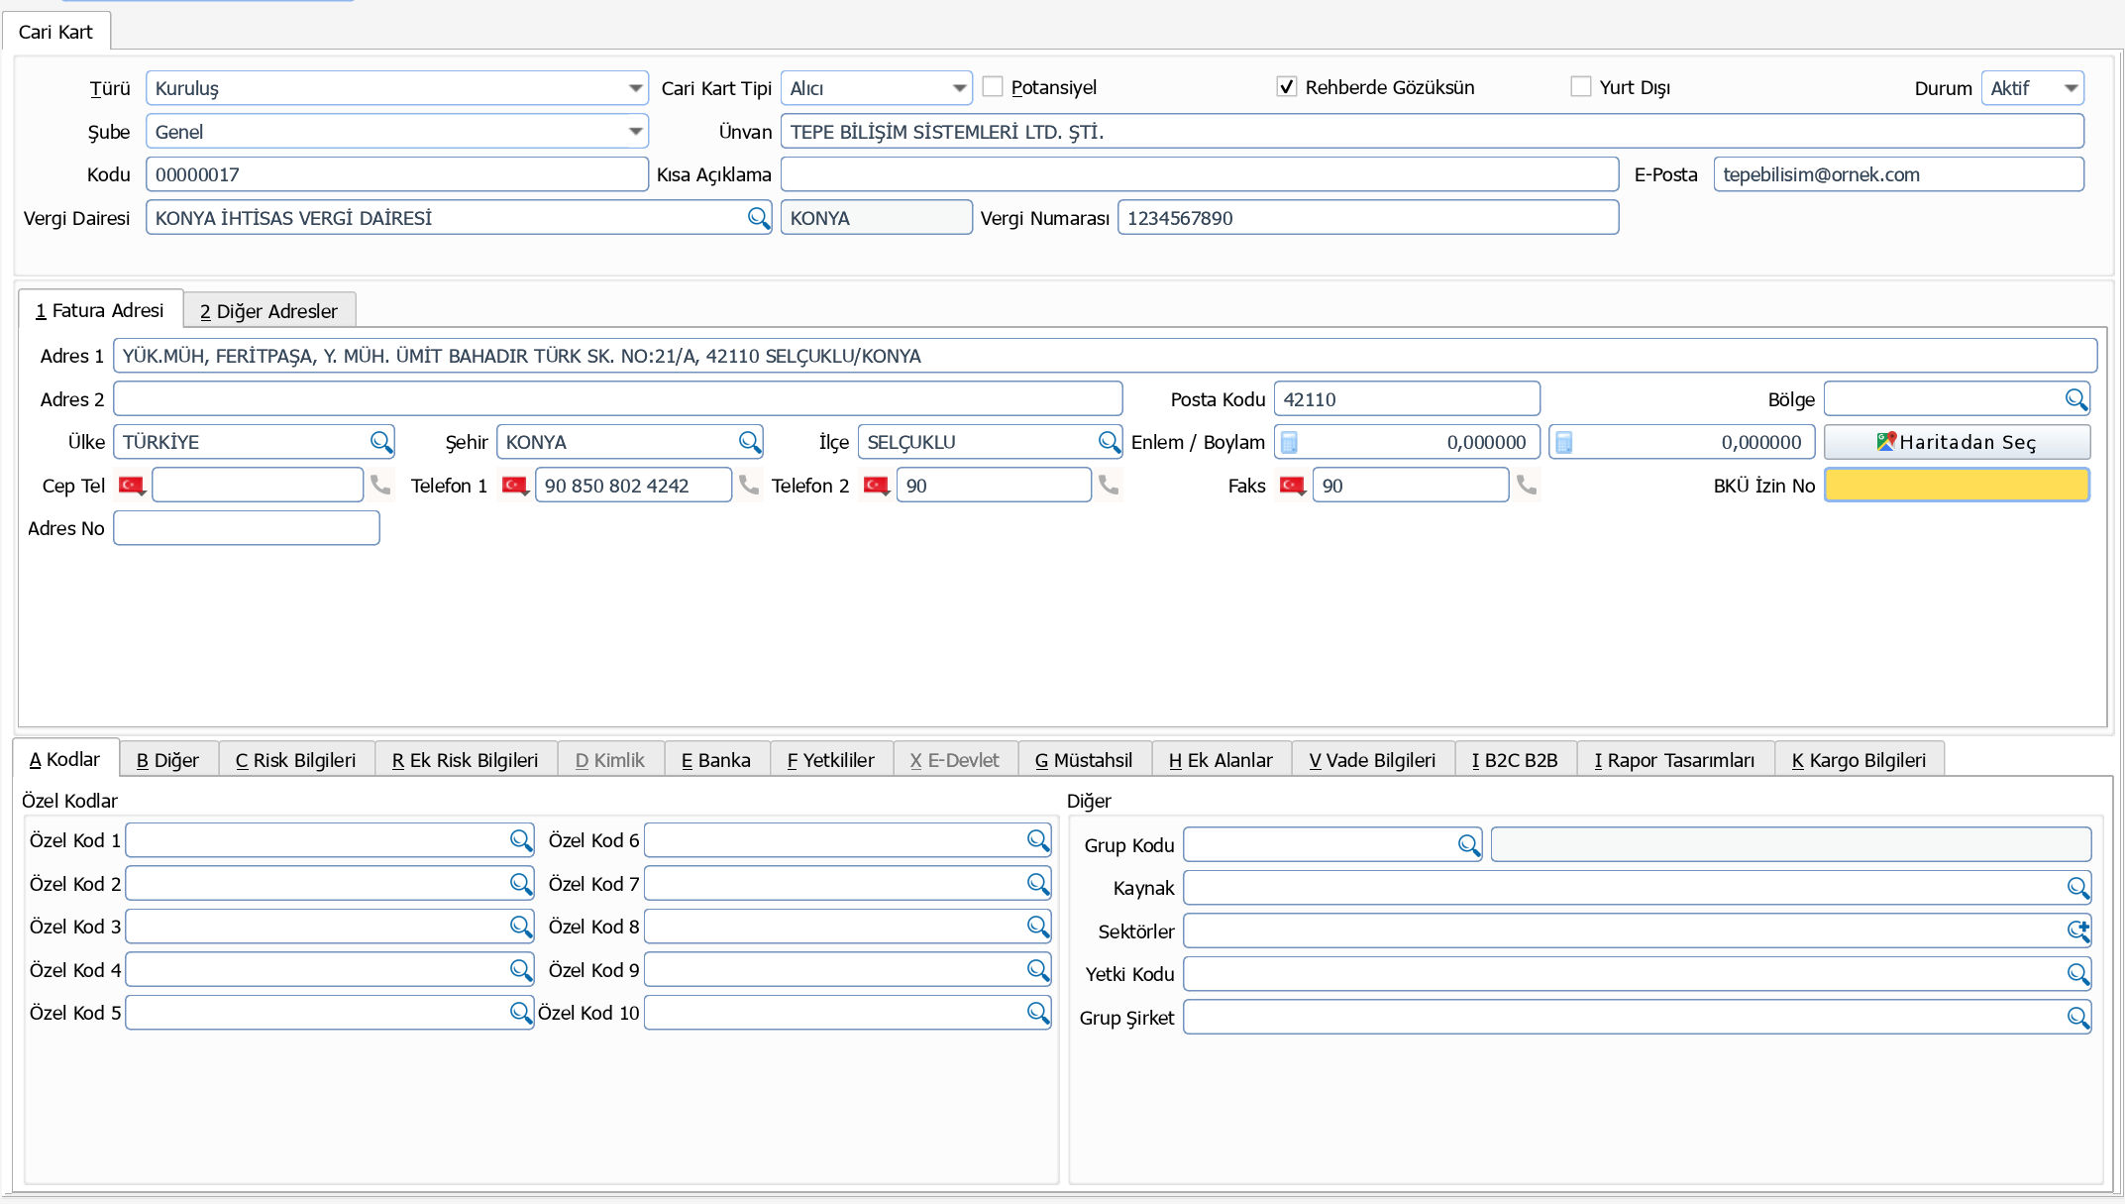
Task: Select the Fatura Adresi tab
Action: click(100, 310)
